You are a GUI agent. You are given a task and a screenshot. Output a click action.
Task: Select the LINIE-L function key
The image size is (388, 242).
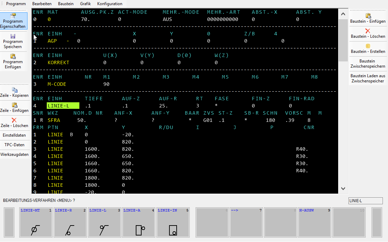coord(104,222)
